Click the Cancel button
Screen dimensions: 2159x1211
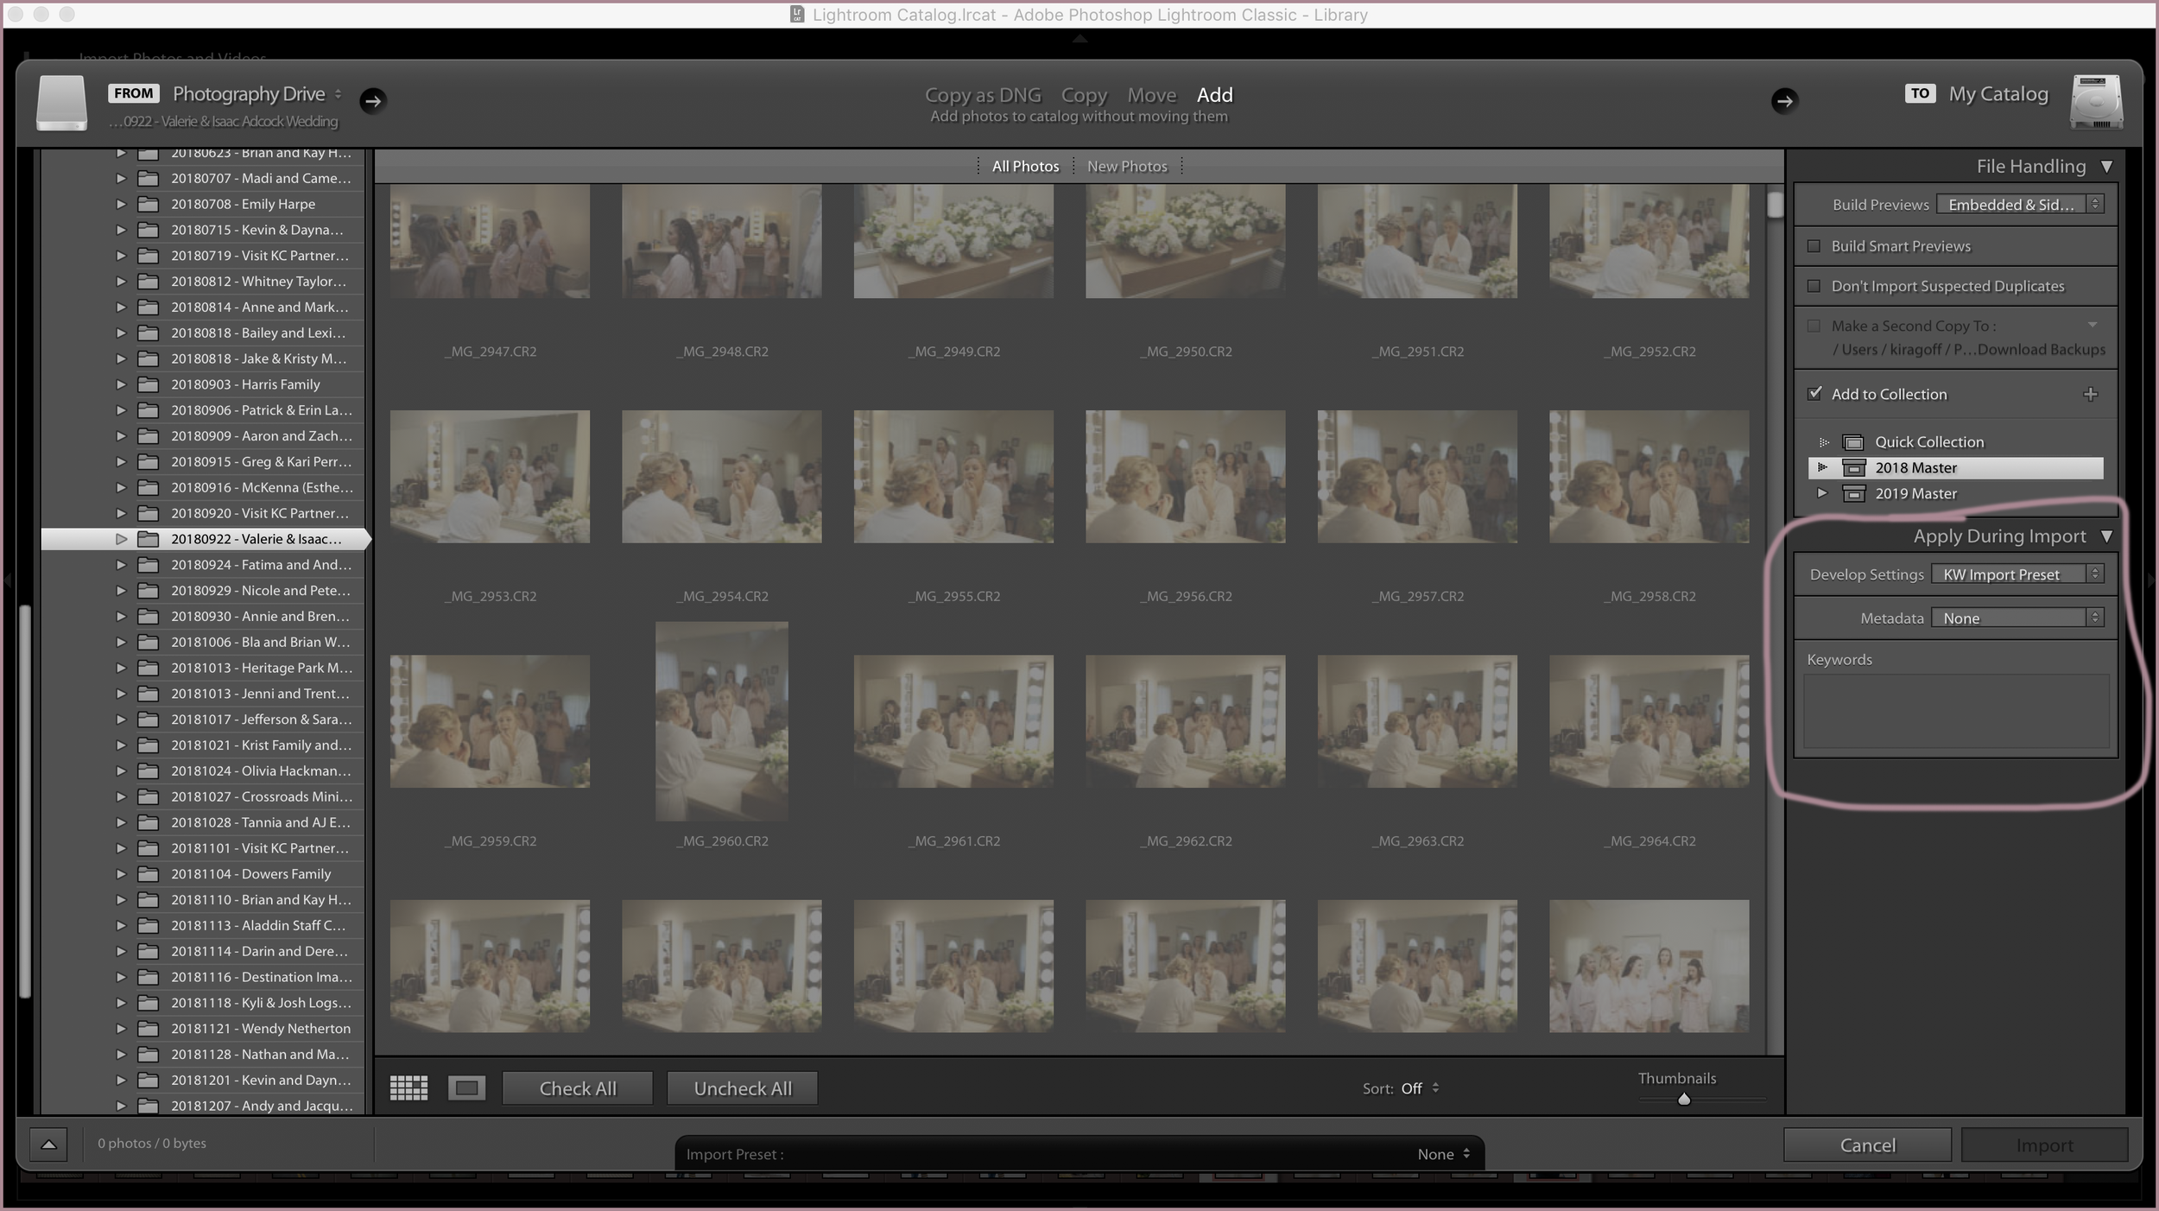click(x=1867, y=1145)
